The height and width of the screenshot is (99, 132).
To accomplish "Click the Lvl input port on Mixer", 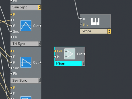I will click(x=55, y=51).
